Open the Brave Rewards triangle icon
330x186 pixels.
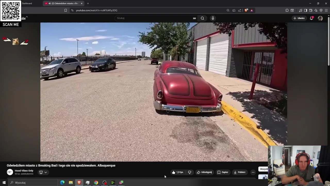pos(252,10)
